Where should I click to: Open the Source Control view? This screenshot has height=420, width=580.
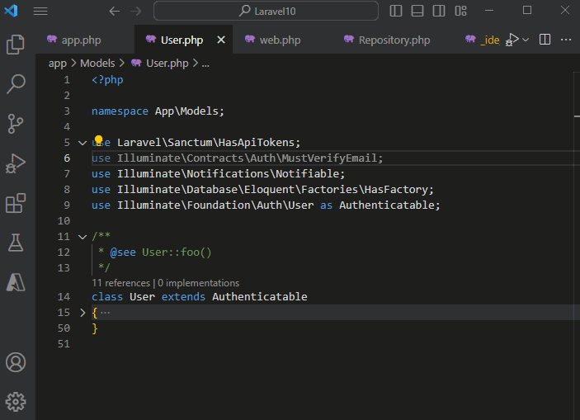click(16, 124)
